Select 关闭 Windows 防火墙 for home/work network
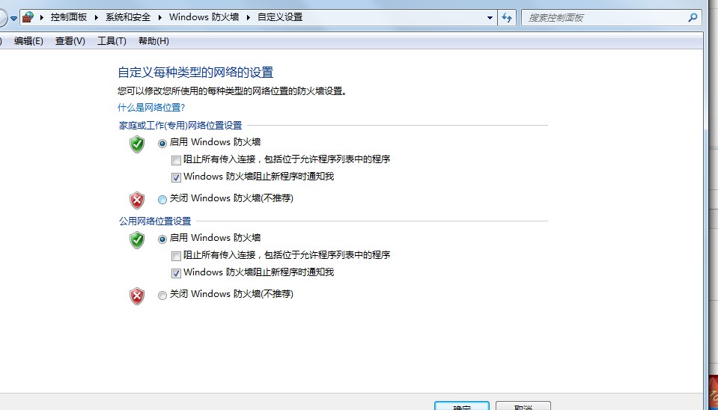This screenshot has width=718, height=410. click(162, 200)
